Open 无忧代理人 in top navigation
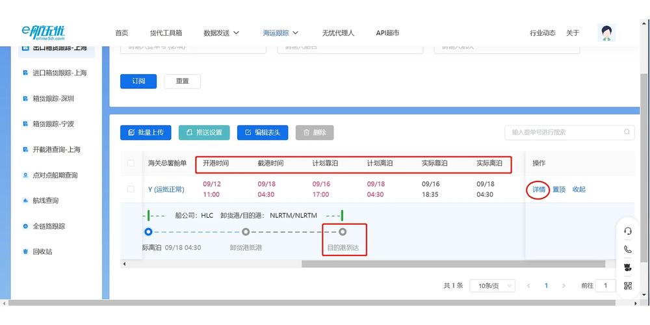The height and width of the screenshot is (325, 650). pos(338,32)
